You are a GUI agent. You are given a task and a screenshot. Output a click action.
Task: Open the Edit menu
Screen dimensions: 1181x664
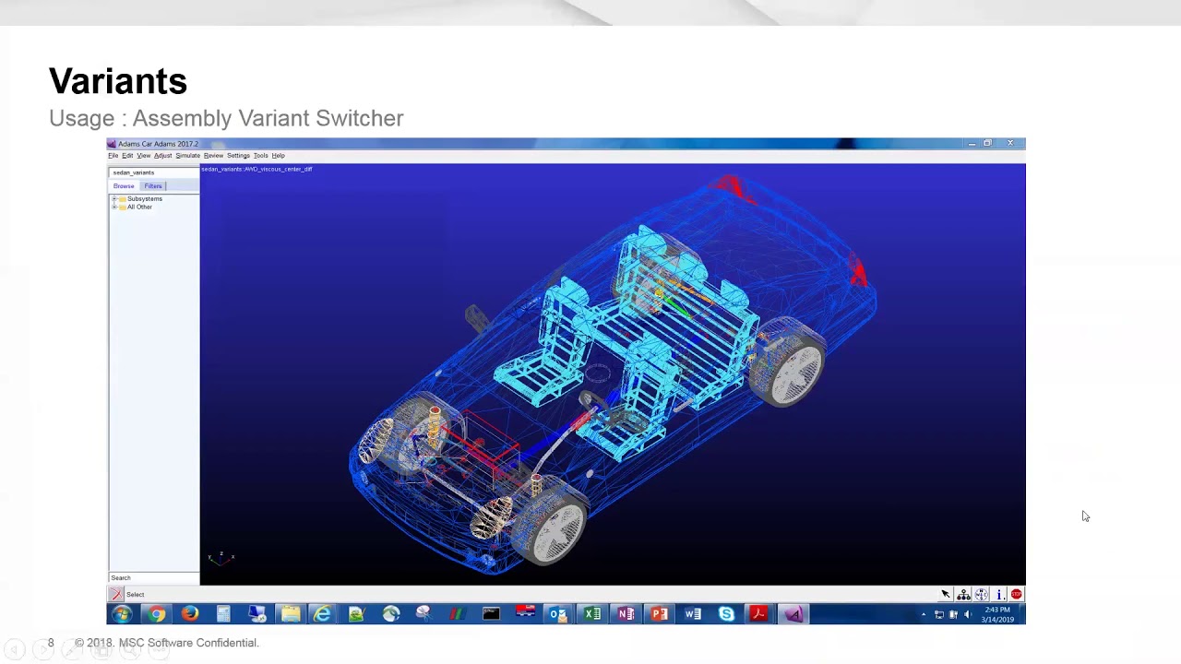[x=127, y=156]
